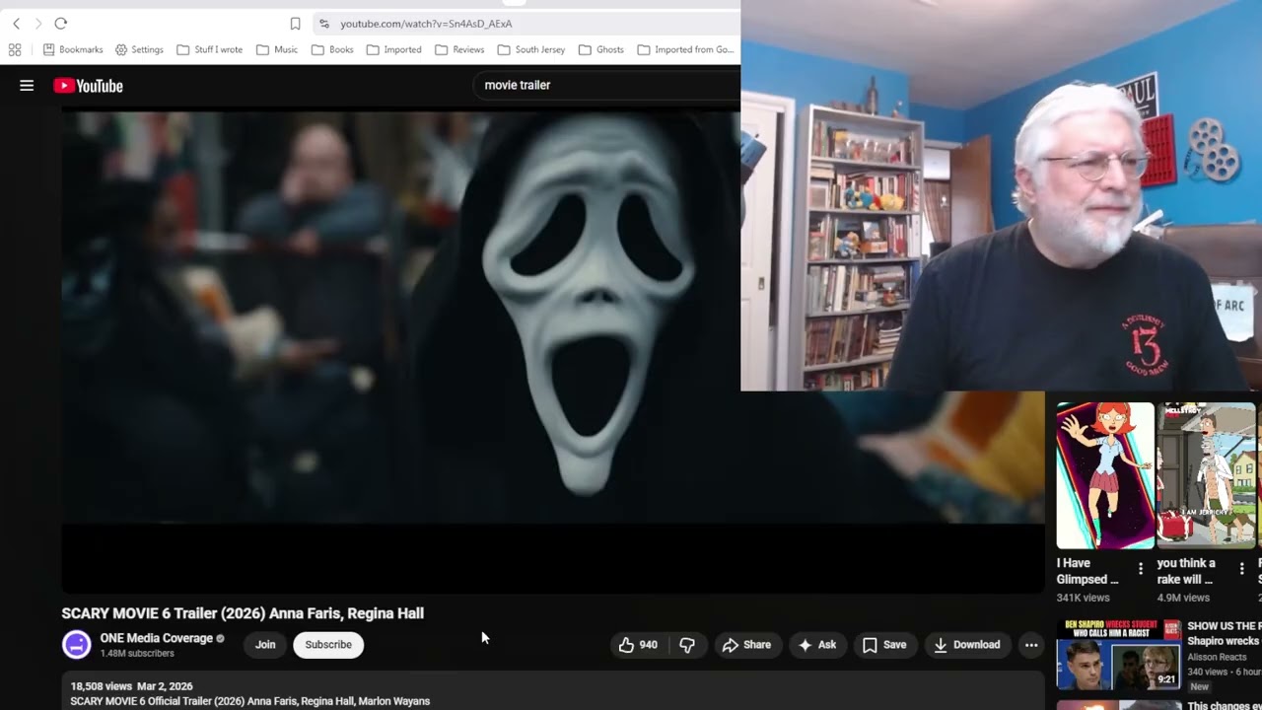Viewport: 1262px width, 710px height.
Task: Click the YouTube search box
Action: (x=606, y=85)
